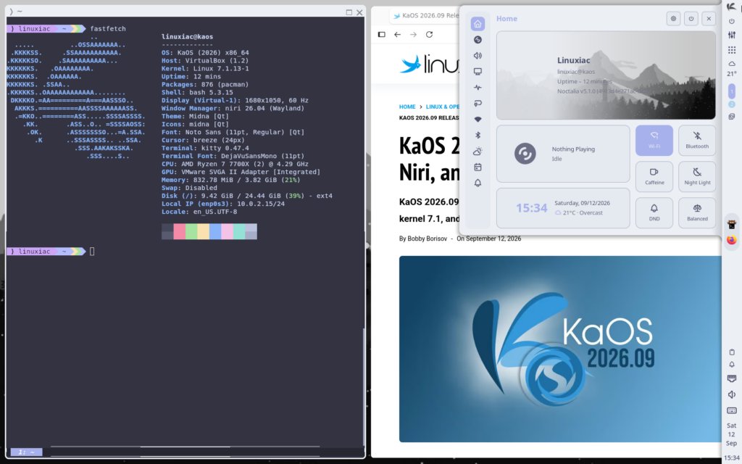
Task: Click the weather cloud widget on bar
Action: 732,64
